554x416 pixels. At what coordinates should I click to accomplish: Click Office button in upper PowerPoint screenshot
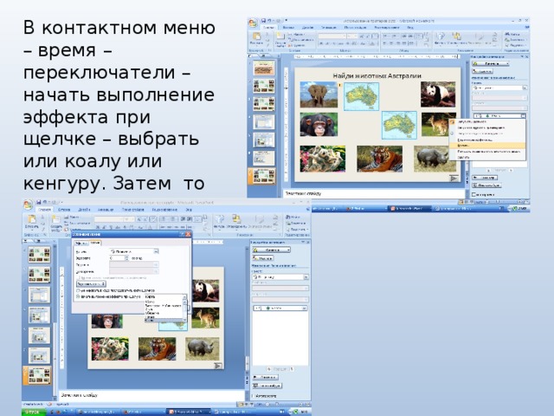253,23
